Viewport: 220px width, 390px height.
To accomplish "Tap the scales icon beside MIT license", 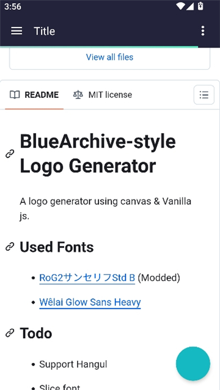I will 78,95.
